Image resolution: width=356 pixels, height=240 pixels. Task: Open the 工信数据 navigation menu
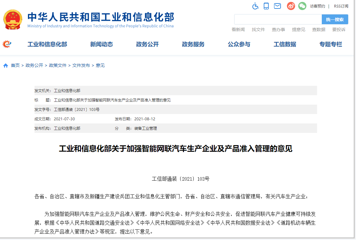(x=285, y=44)
